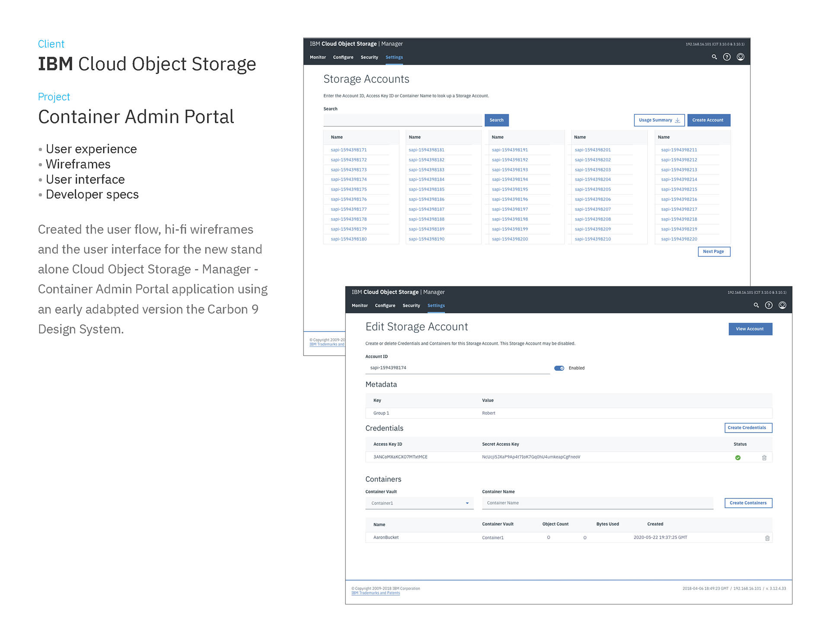Select access key '3ANCoMXaKCXO7MTxtMCE' text
Viewport: 830px width, 642px height.
[x=400, y=457]
